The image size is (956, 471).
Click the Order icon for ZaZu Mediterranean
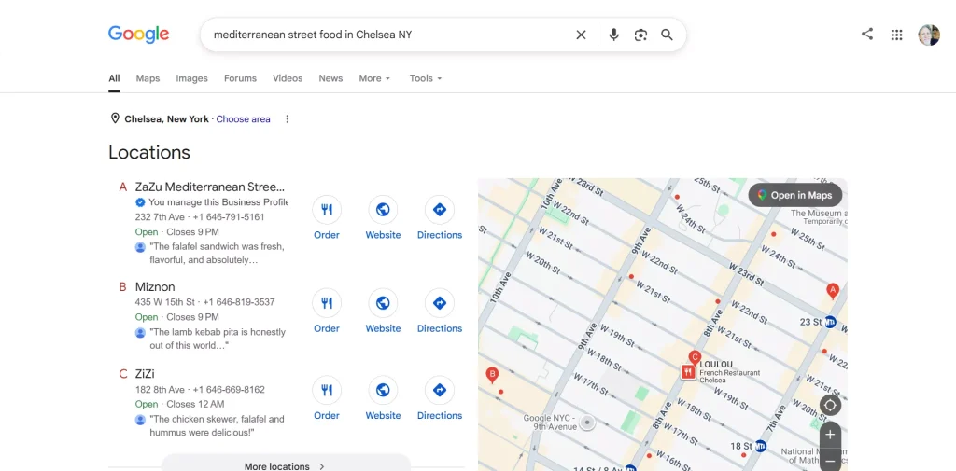pyautogui.click(x=327, y=210)
